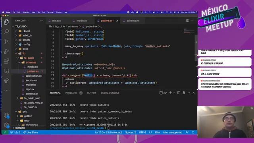Change end of line sequence LF
Viewport: 254px width, 143px height.
coord(150,132)
